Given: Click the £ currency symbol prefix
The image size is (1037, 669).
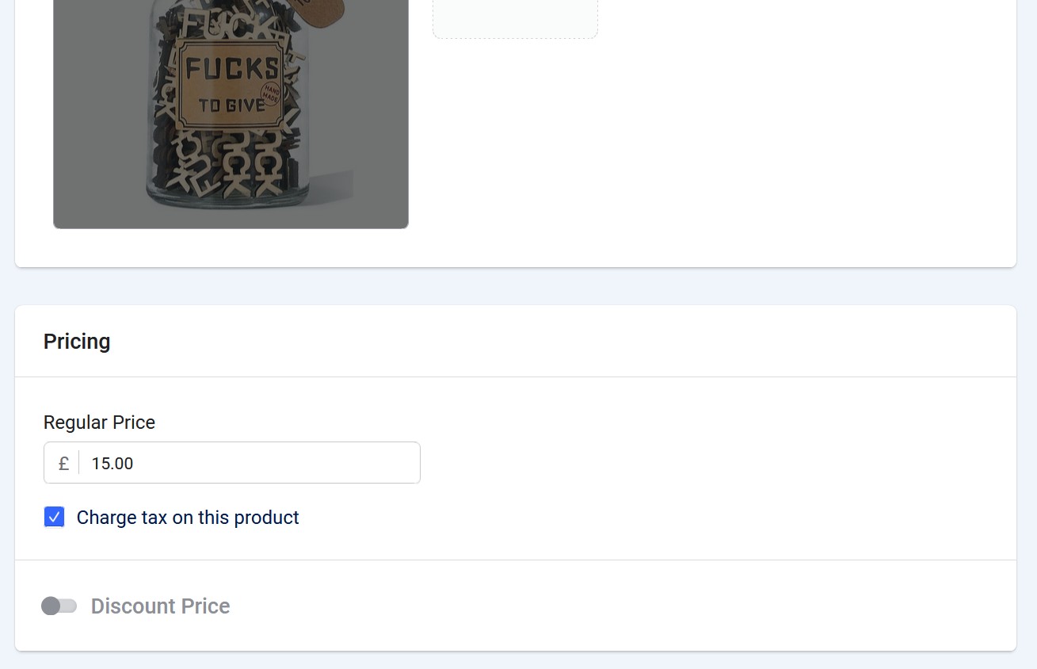Looking at the screenshot, I should coord(63,463).
